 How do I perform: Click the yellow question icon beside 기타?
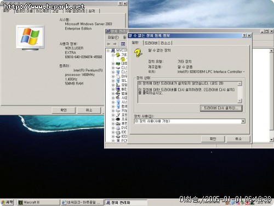118,55
